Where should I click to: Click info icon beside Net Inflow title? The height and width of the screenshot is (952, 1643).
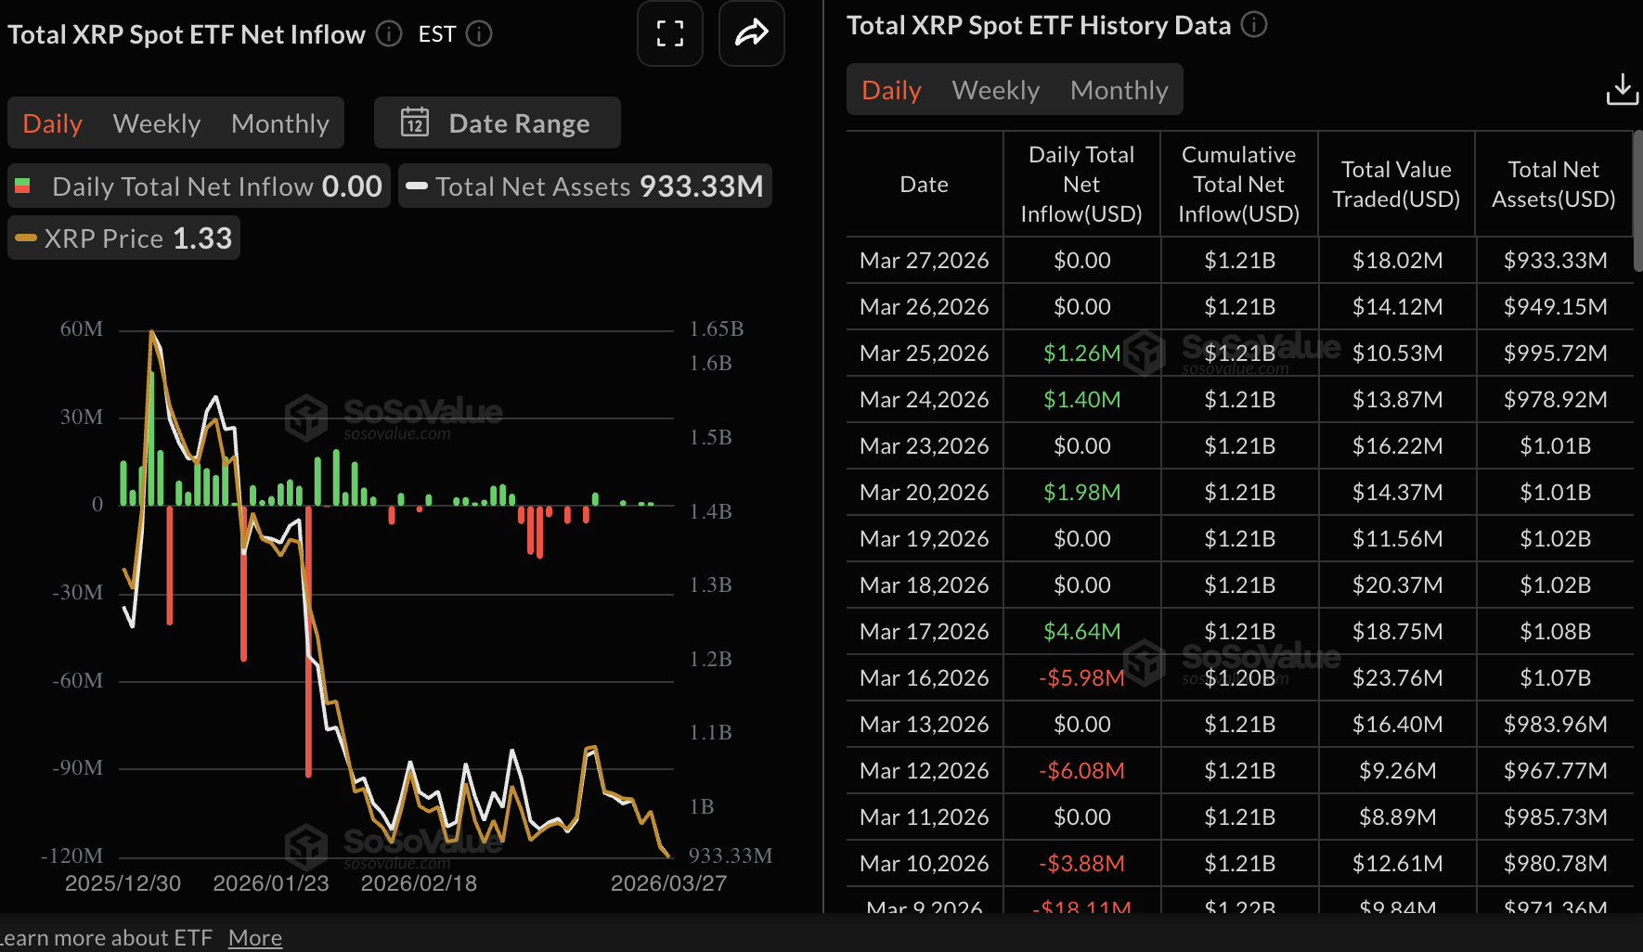[389, 34]
